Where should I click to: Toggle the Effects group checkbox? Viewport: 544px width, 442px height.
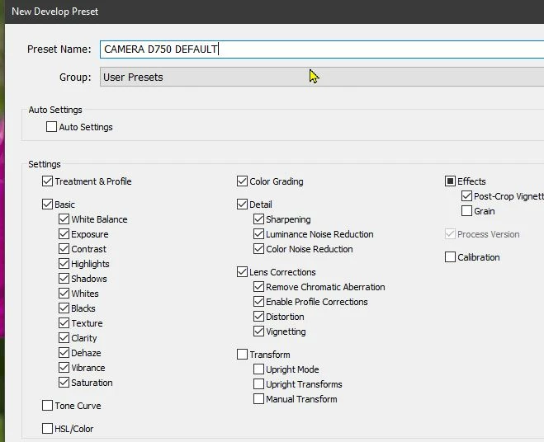pos(450,181)
